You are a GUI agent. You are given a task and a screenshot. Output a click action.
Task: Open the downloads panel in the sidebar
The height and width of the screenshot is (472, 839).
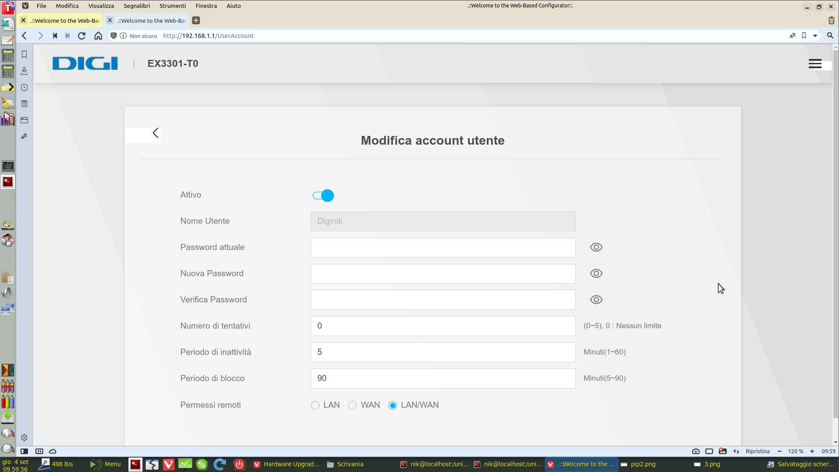24,71
